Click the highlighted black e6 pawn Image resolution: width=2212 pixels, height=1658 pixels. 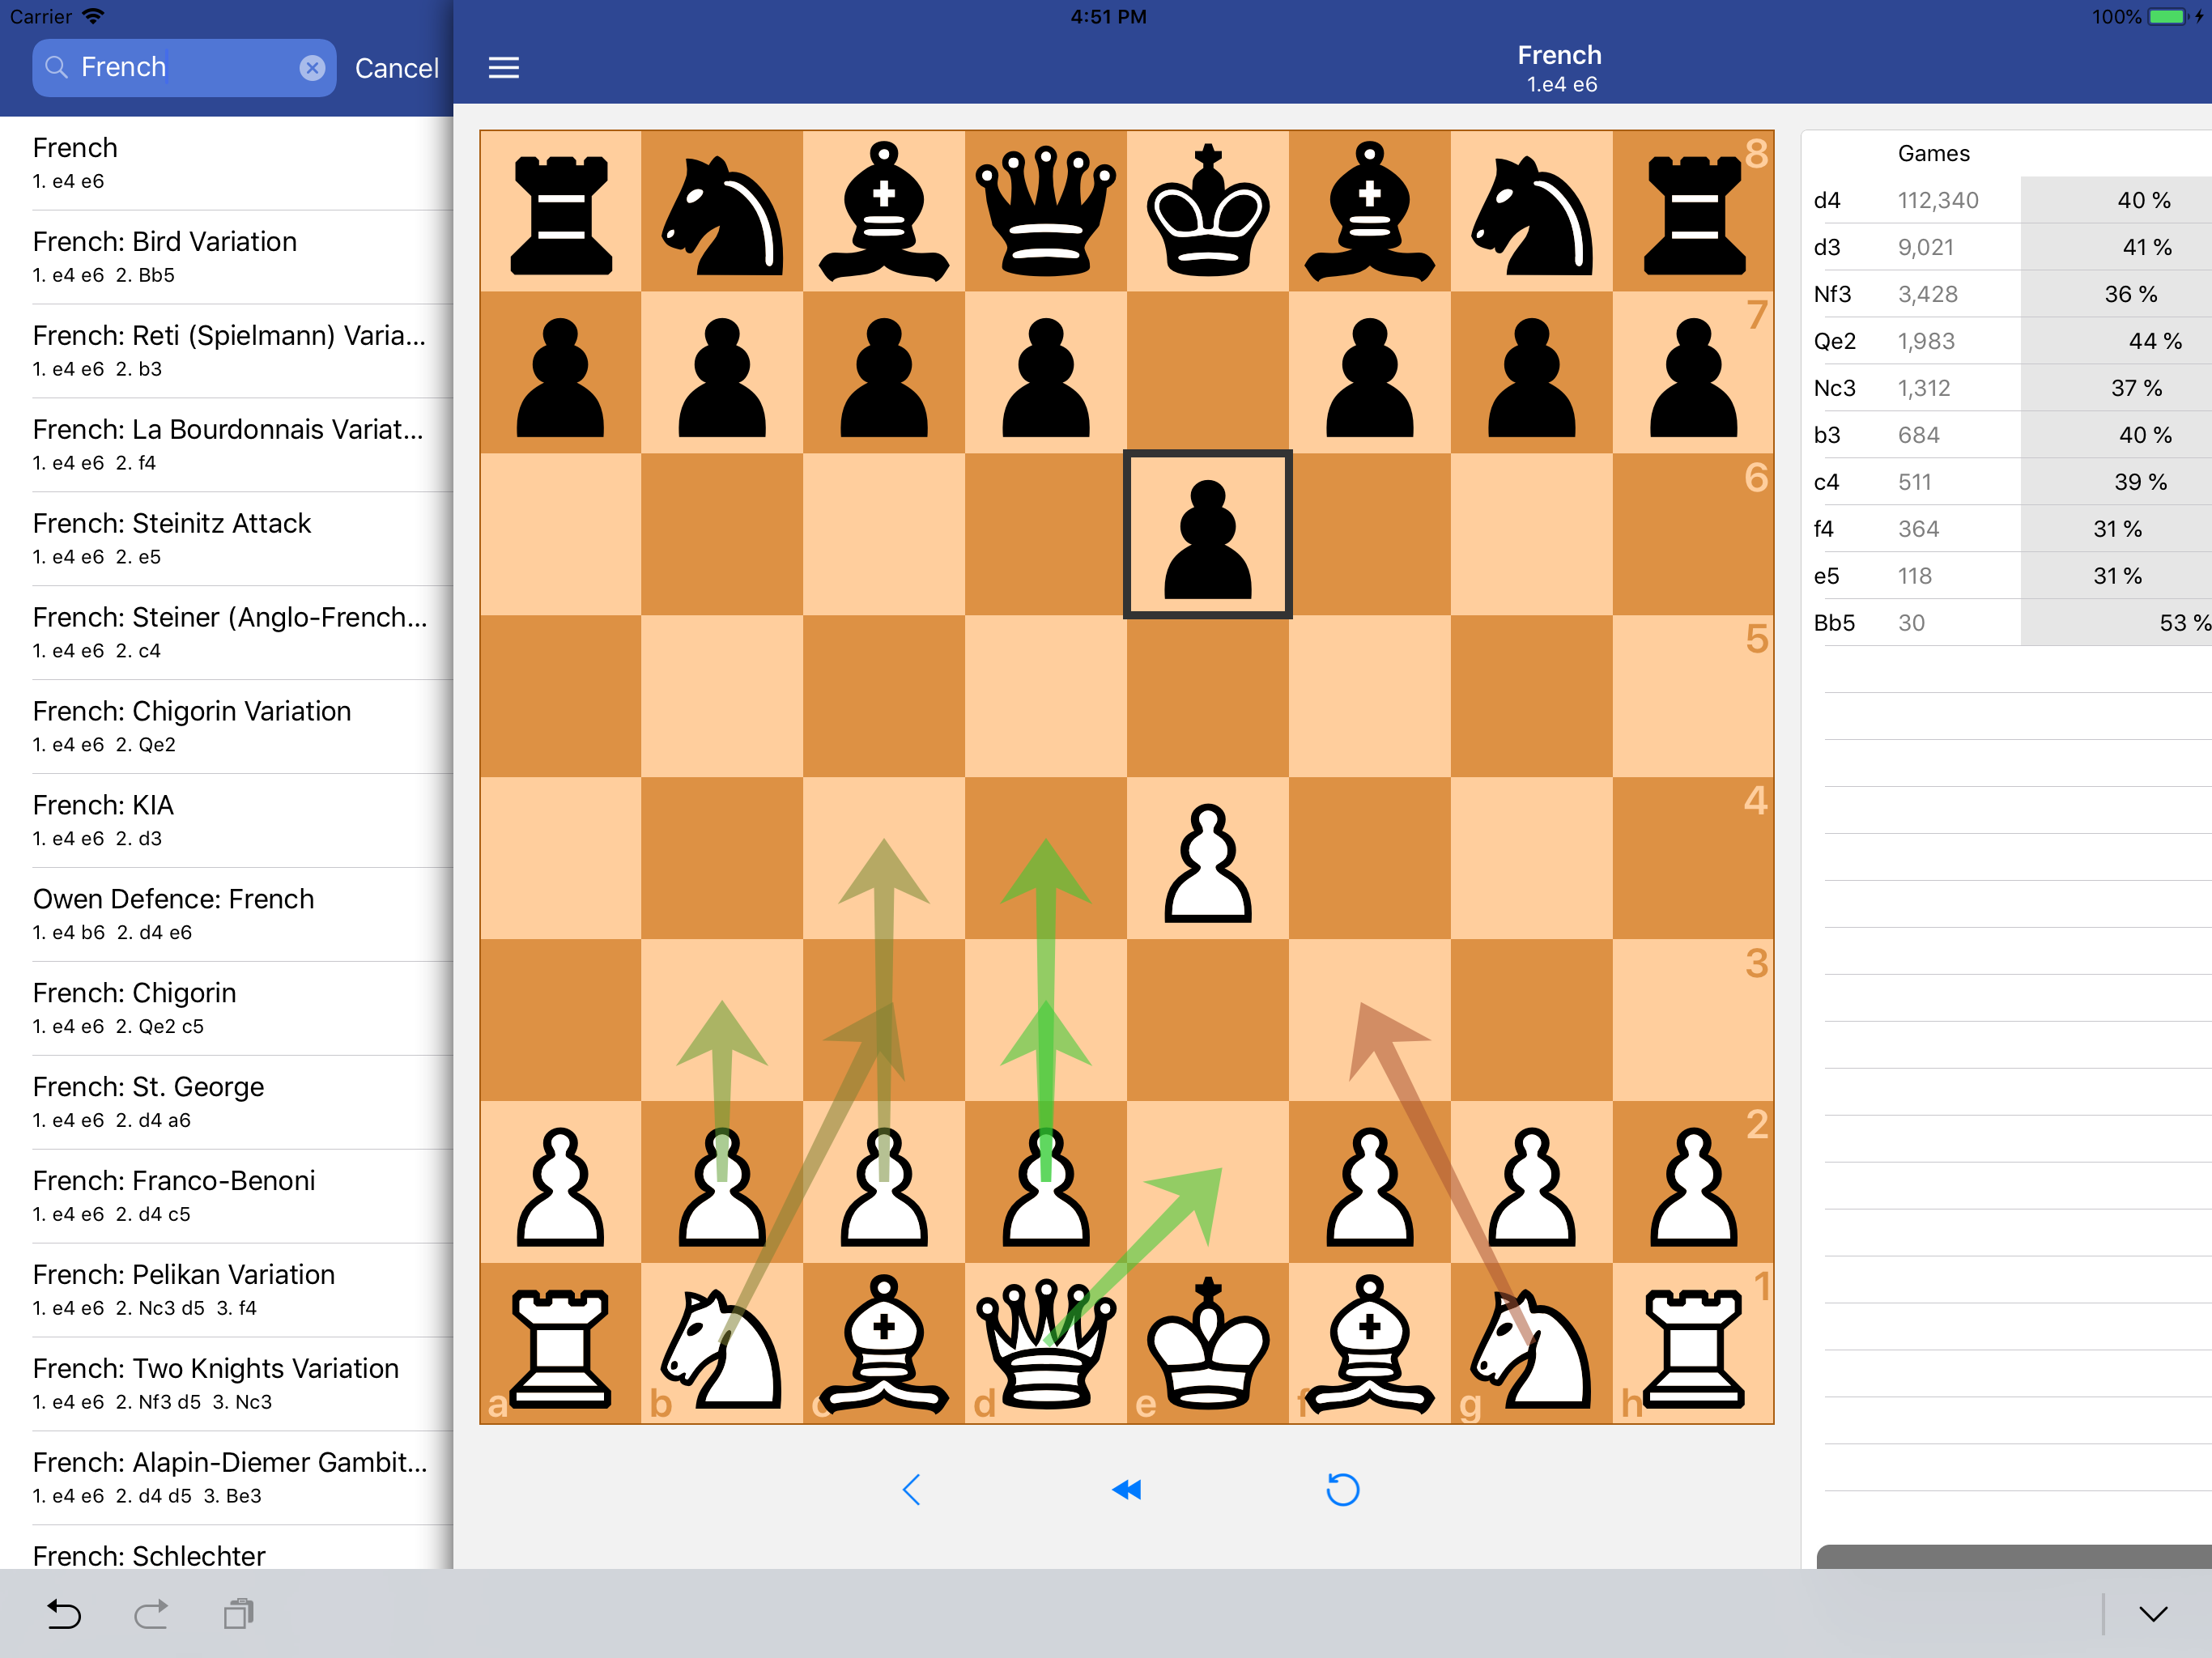tap(1207, 535)
